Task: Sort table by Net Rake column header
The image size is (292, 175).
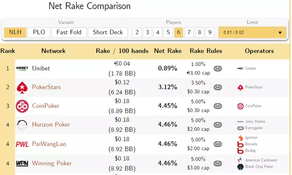Action: tap(168, 51)
